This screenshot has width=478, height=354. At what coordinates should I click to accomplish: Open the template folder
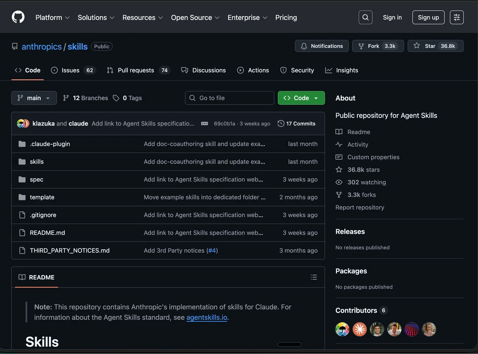click(42, 197)
